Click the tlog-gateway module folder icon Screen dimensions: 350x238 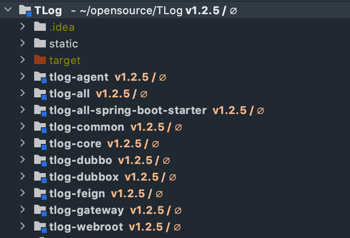click(x=40, y=210)
